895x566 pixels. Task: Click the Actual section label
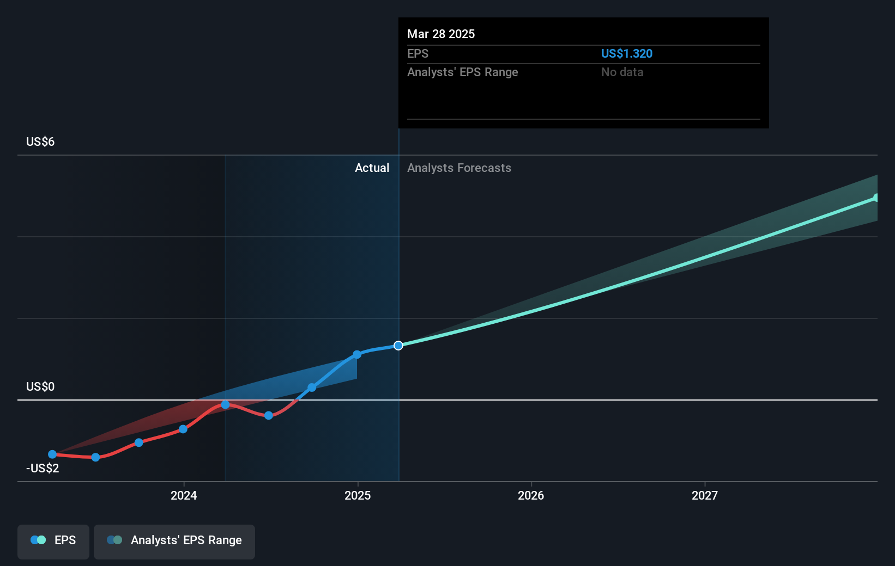point(372,168)
